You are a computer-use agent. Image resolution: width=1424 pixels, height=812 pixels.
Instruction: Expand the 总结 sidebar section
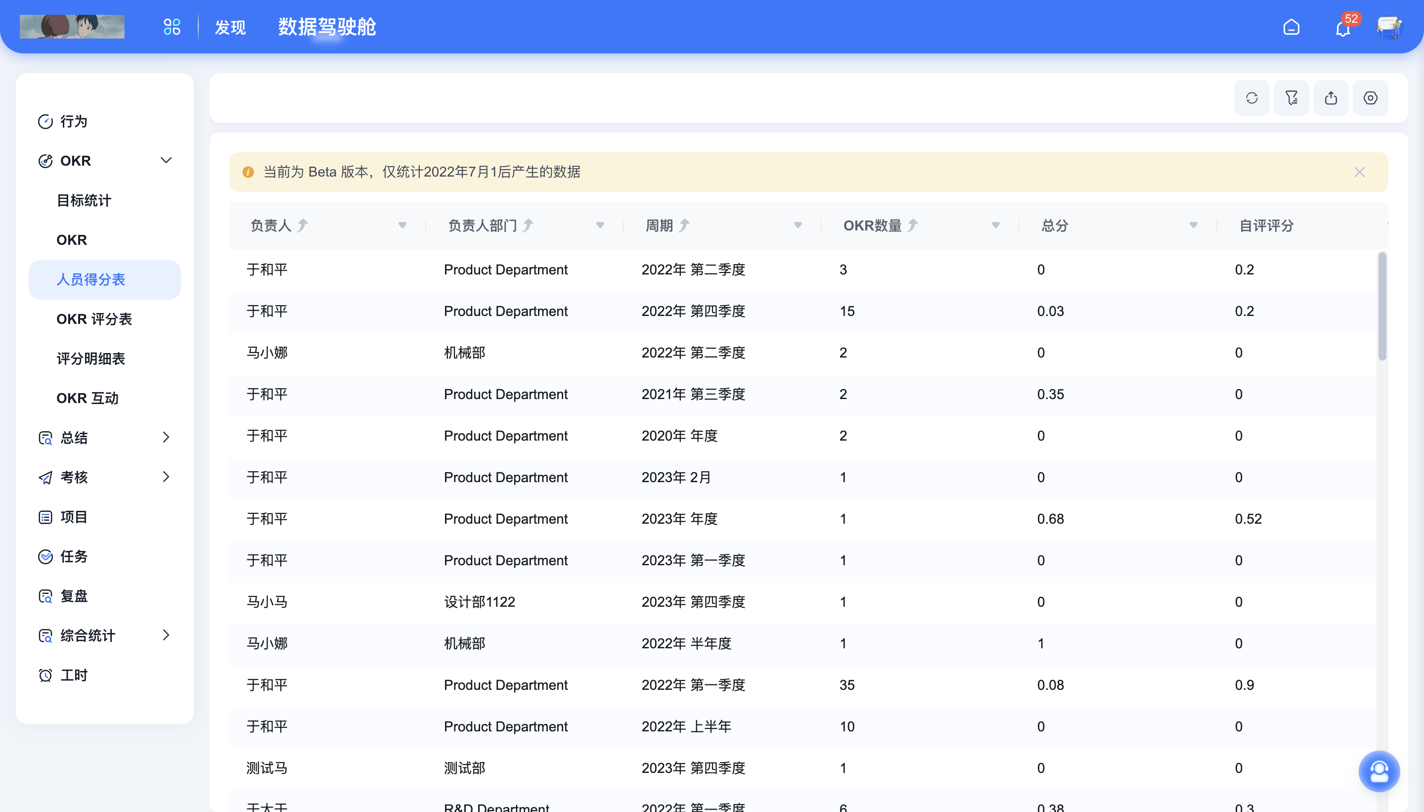pos(166,437)
